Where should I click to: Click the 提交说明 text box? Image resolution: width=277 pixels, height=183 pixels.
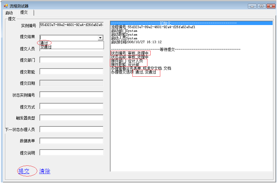click(71, 153)
